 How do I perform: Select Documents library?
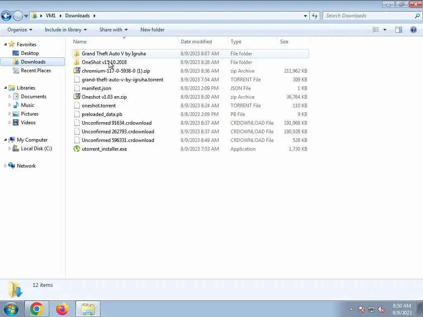click(x=33, y=96)
